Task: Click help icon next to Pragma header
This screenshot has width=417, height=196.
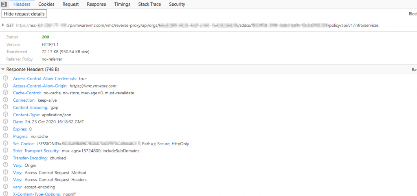Action: 5,136
